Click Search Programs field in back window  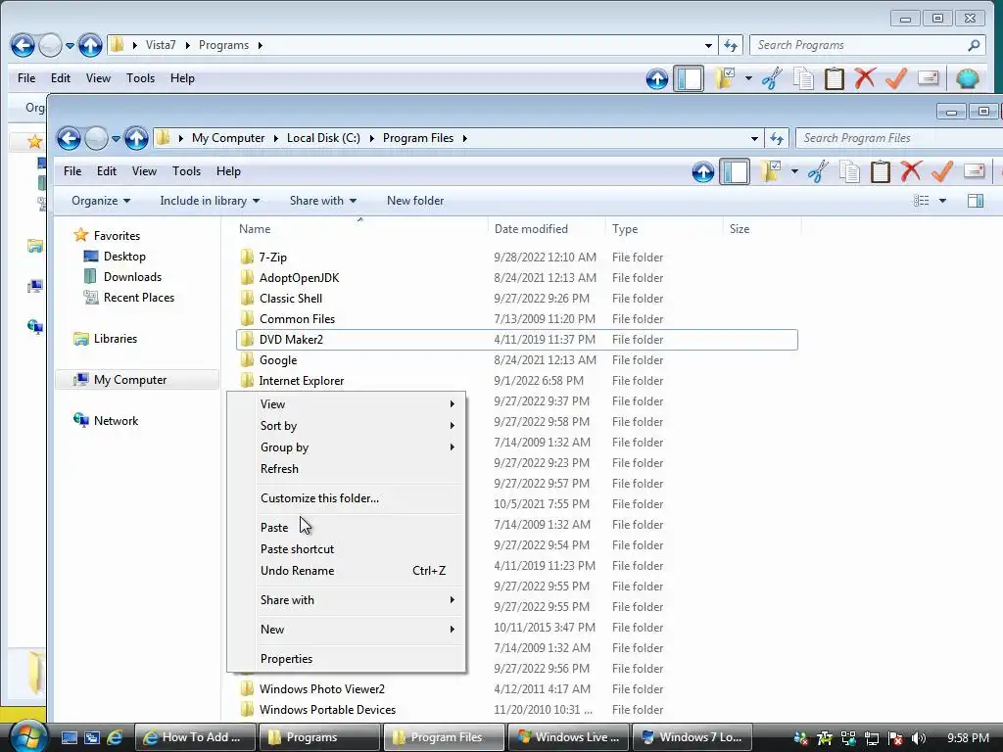click(867, 45)
